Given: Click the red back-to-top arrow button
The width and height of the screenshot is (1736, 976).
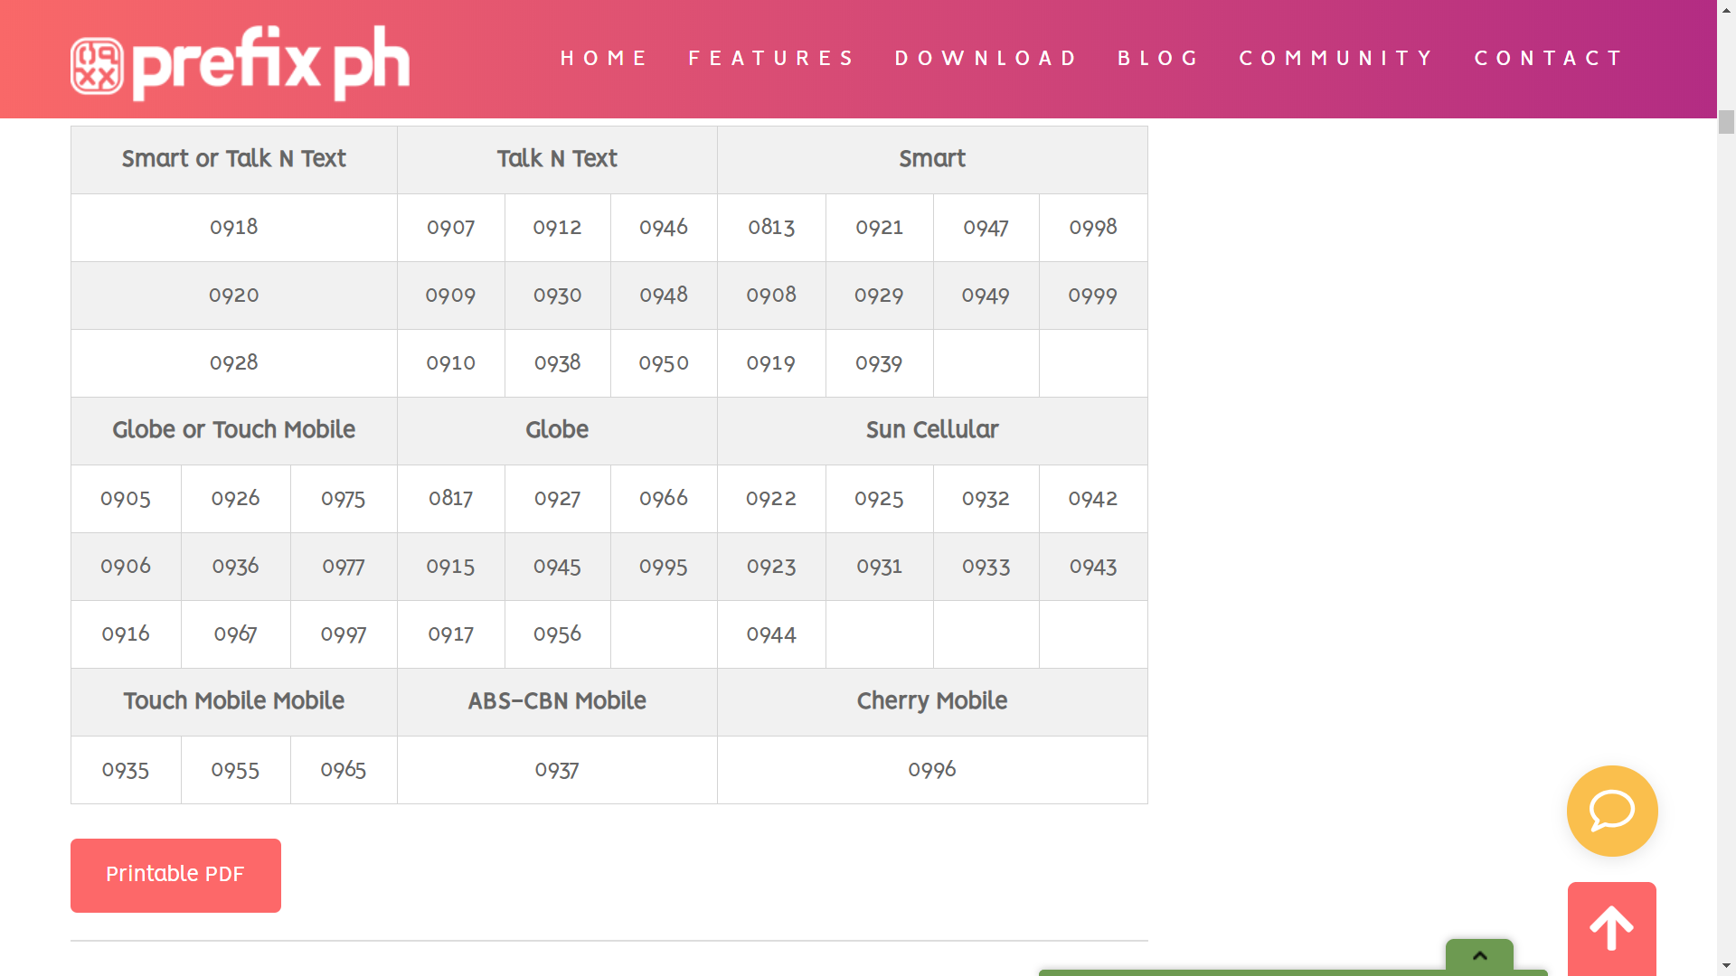Looking at the screenshot, I should tap(1612, 929).
